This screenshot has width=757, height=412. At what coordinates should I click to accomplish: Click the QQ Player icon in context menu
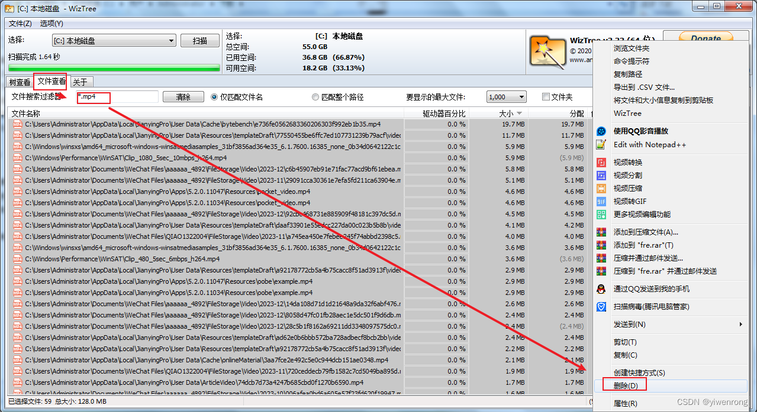point(601,131)
